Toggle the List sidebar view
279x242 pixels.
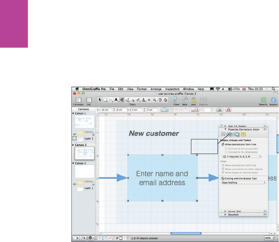pos(89,101)
